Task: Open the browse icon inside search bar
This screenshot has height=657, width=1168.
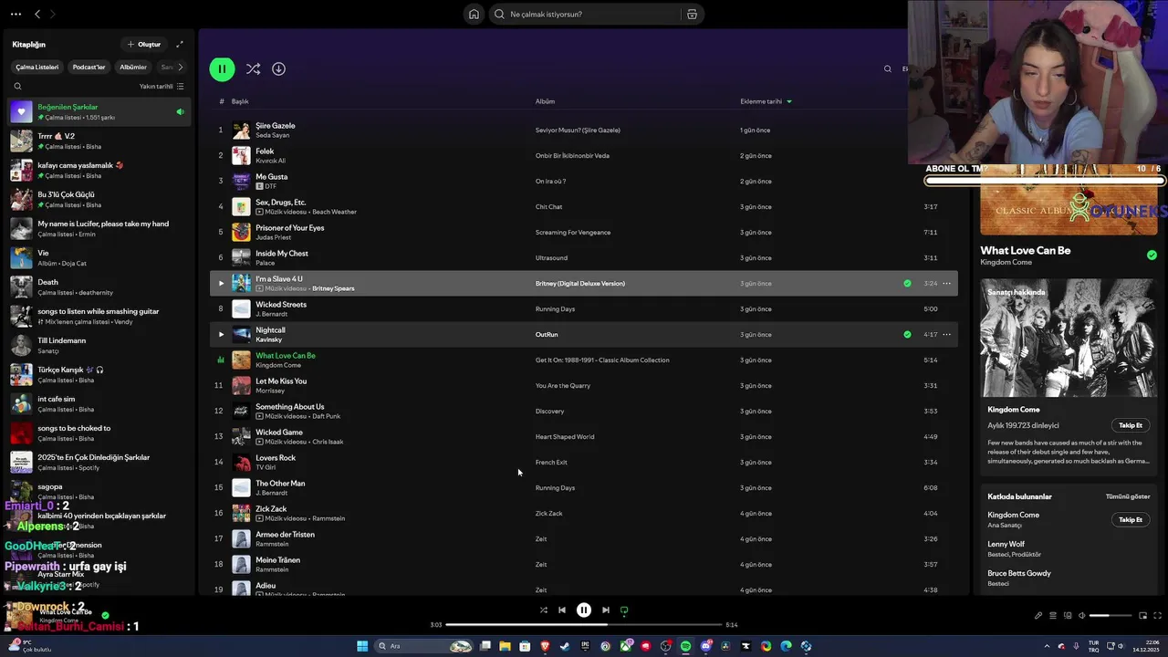Action: (692, 14)
